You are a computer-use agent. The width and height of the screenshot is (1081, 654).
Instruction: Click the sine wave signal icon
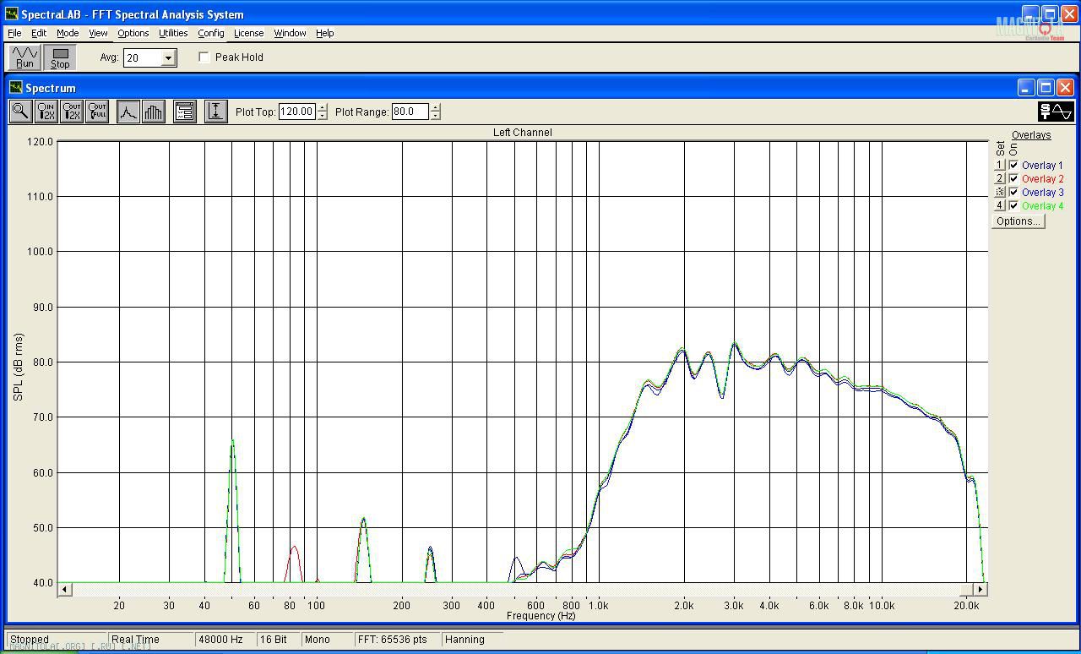point(1056,112)
